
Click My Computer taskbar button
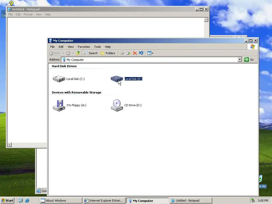tap(147, 201)
